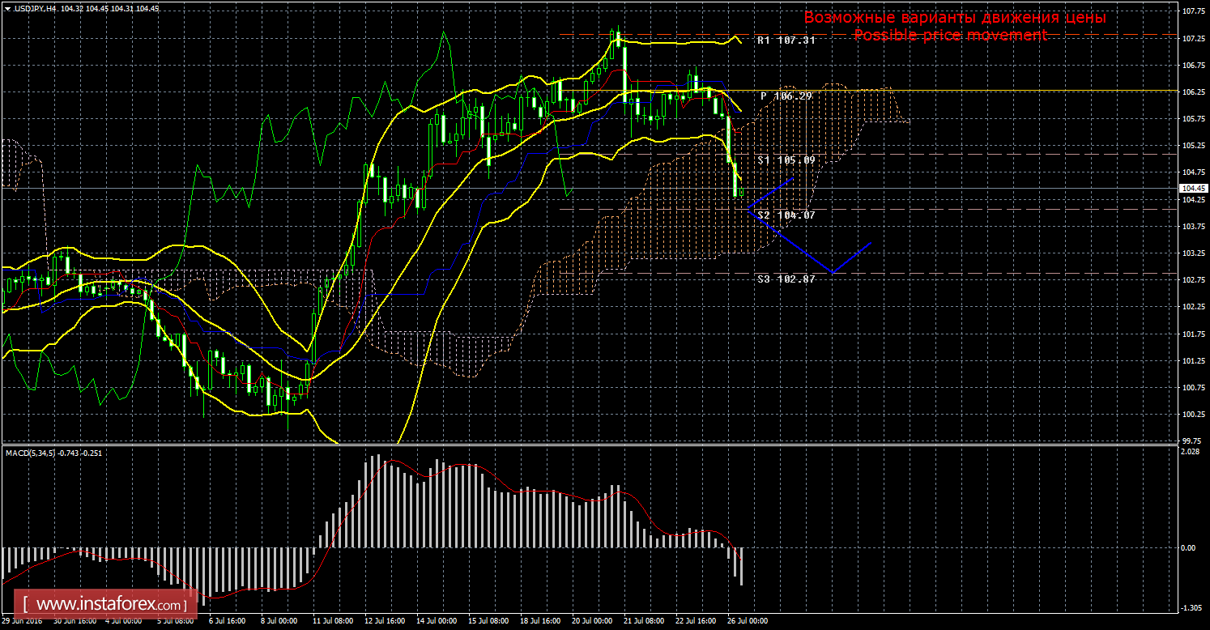
Task: Click the S3 102.87 support label
Action: tap(786, 279)
